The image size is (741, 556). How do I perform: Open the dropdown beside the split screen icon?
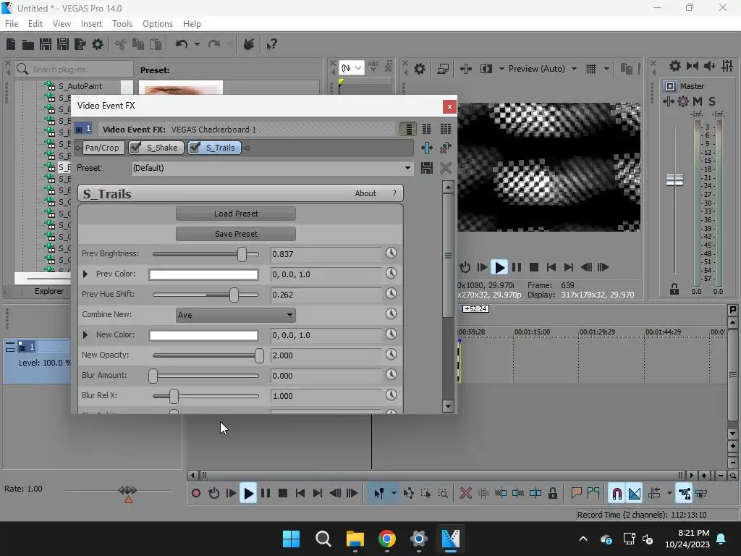point(501,69)
